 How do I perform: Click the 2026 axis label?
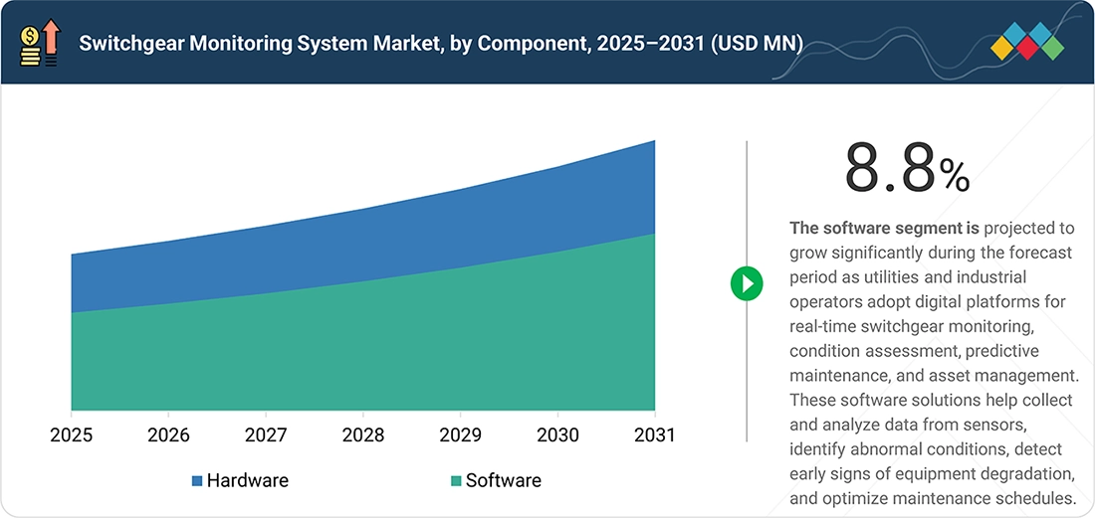(168, 435)
